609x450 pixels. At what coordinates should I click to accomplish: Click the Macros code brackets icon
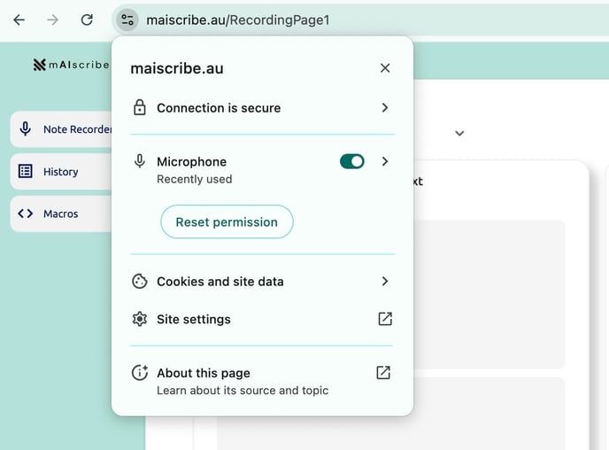[26, 213]
